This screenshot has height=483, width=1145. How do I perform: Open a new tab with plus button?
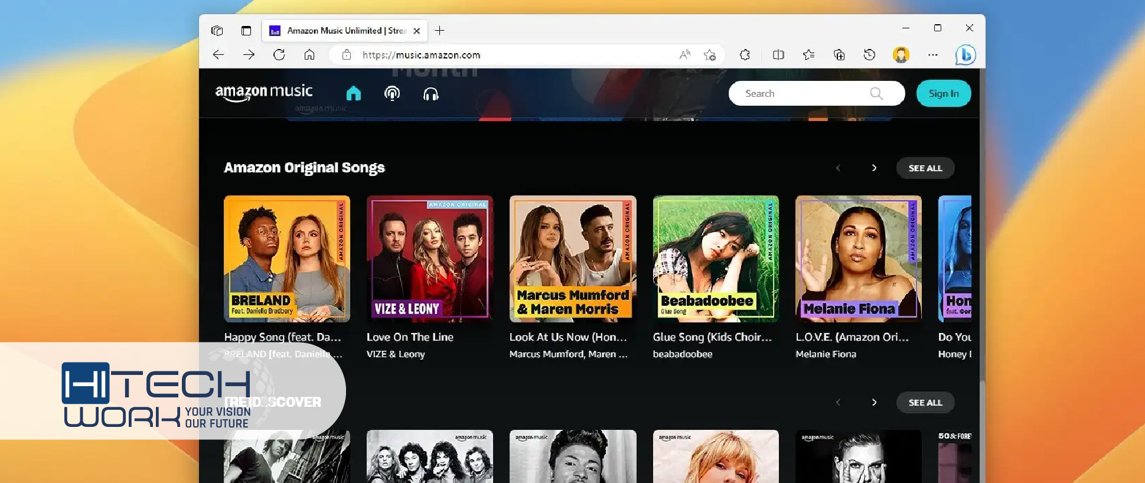439,31
